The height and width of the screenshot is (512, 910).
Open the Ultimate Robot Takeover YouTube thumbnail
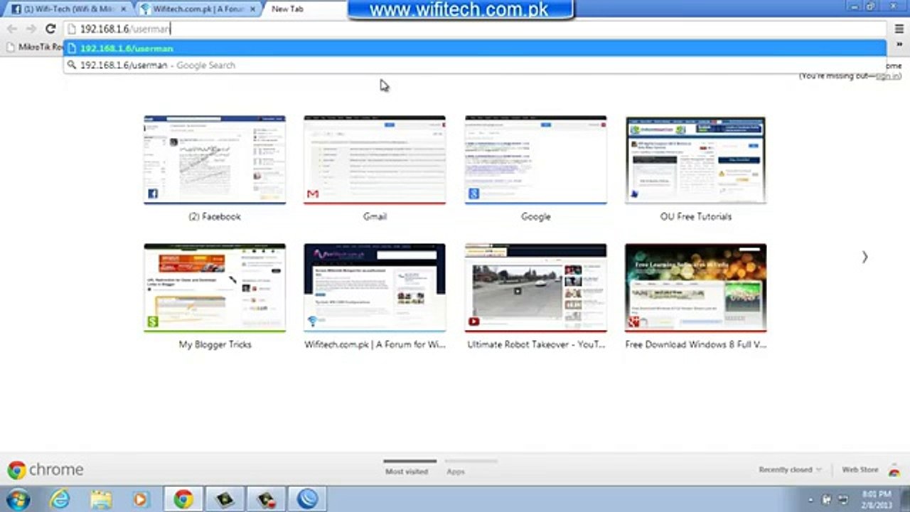[x=536, y=288]
